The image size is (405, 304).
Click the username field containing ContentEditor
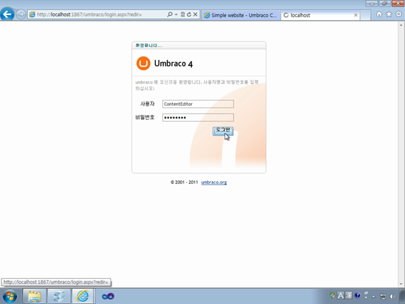coord(198,104)
